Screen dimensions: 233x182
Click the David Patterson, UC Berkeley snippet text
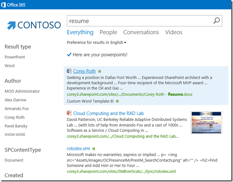pyautogui.click(x=127, y=125)
